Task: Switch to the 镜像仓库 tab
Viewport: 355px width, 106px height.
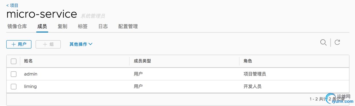Action: pyautogui.click(x=17, y=26)
